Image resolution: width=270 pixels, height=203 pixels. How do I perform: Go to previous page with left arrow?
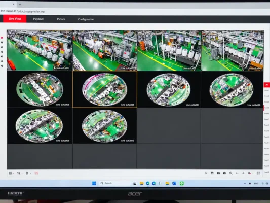click(237, 173)
